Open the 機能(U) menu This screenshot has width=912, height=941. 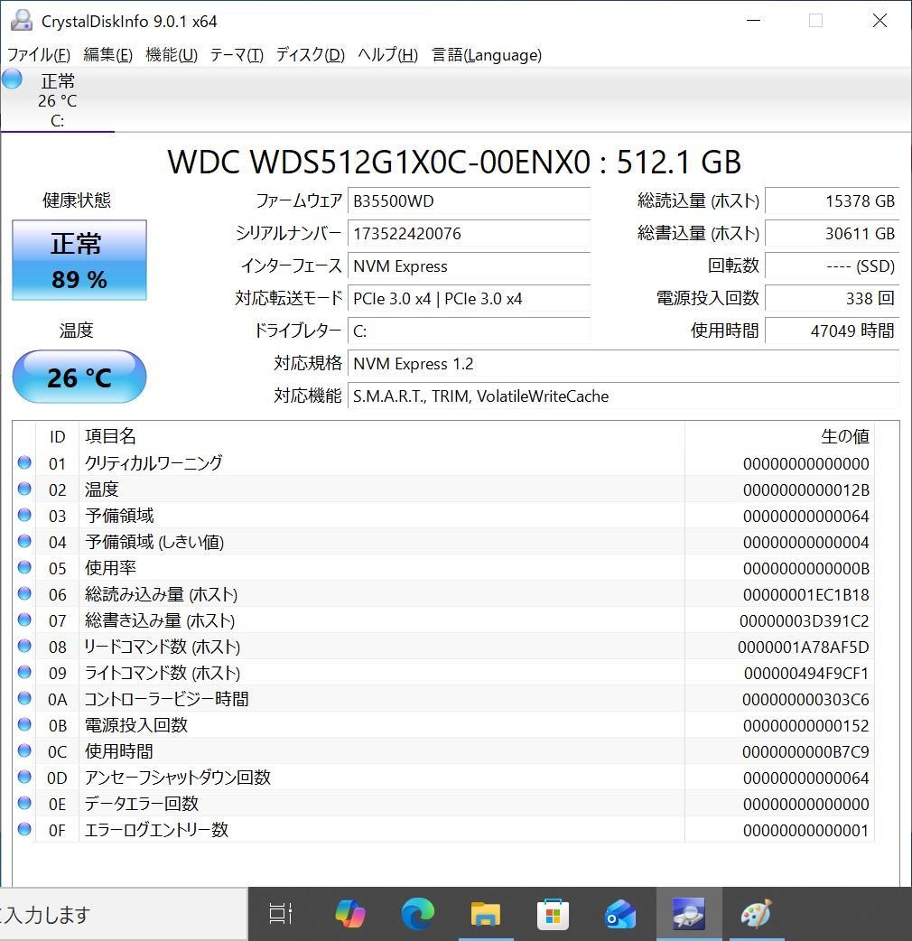(x=171, y=55)
